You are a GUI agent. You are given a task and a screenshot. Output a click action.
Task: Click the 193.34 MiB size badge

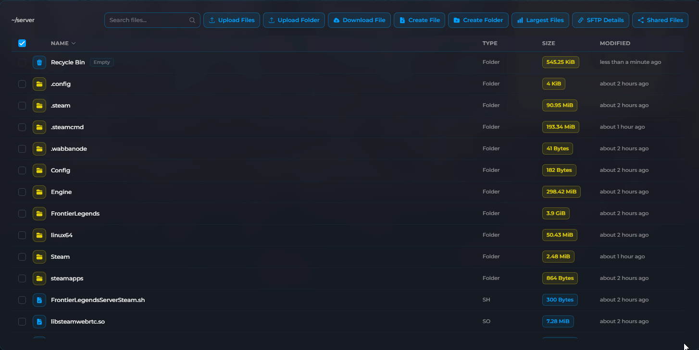point(561,127)
